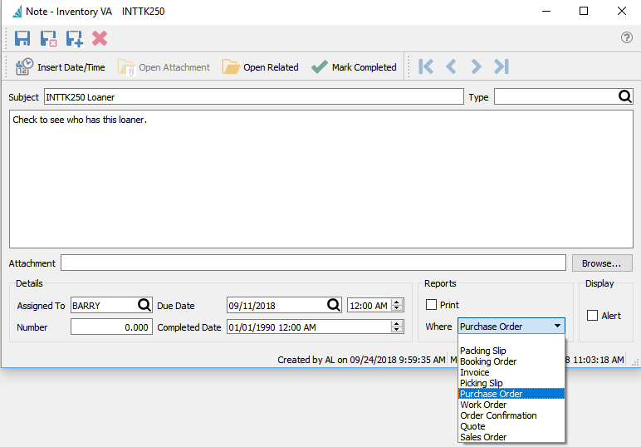Click the Save and Close icon
The image size is (641, 447).
[x=48, y=39]
